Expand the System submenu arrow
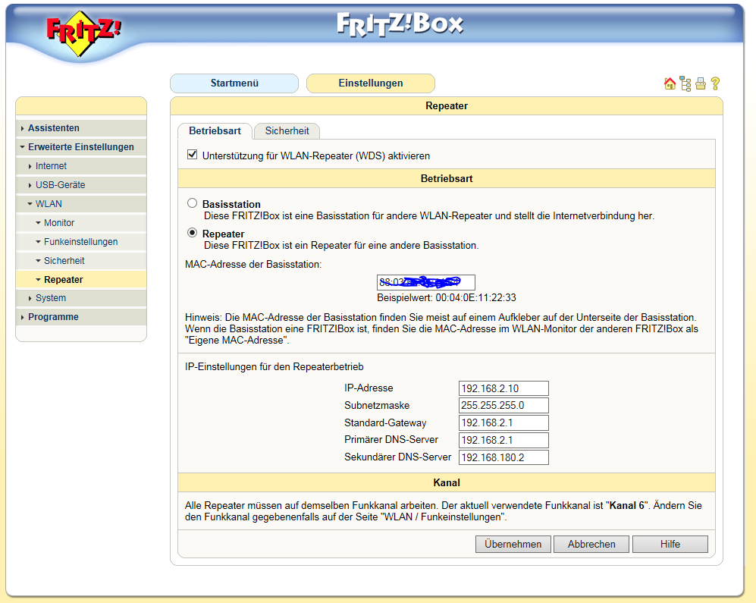756x603 pixels. tap(30, 299)
